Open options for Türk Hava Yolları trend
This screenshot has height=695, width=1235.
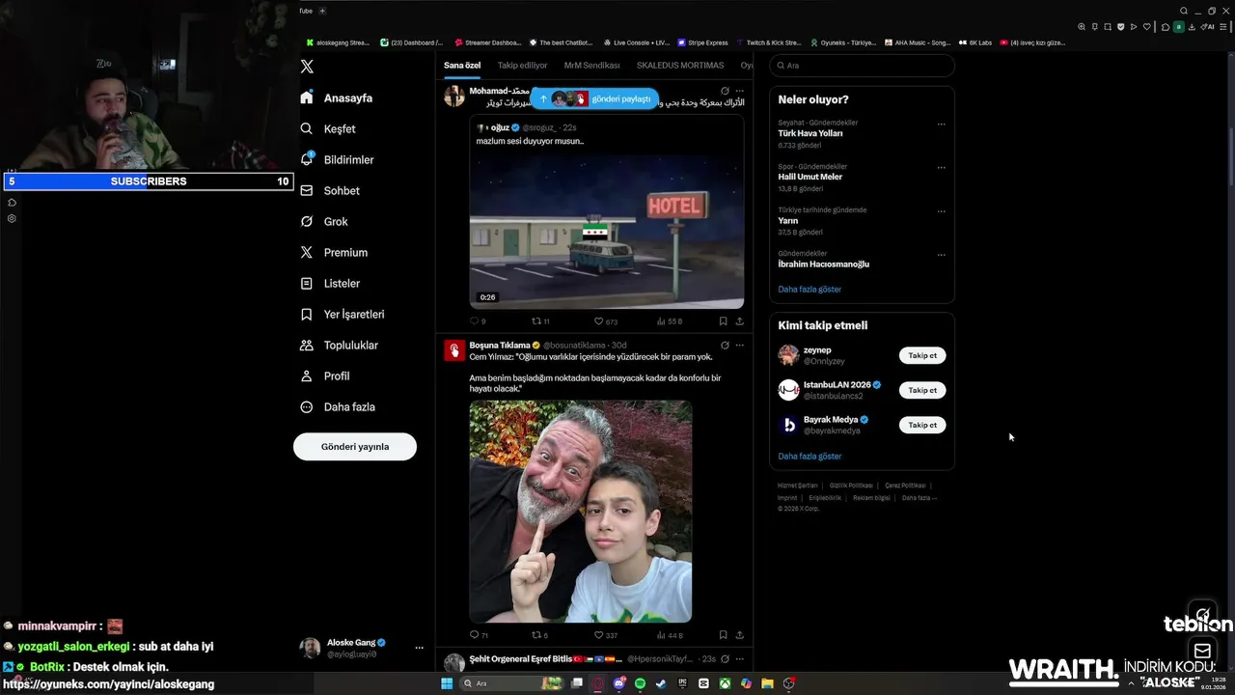[x=942, y=124]
